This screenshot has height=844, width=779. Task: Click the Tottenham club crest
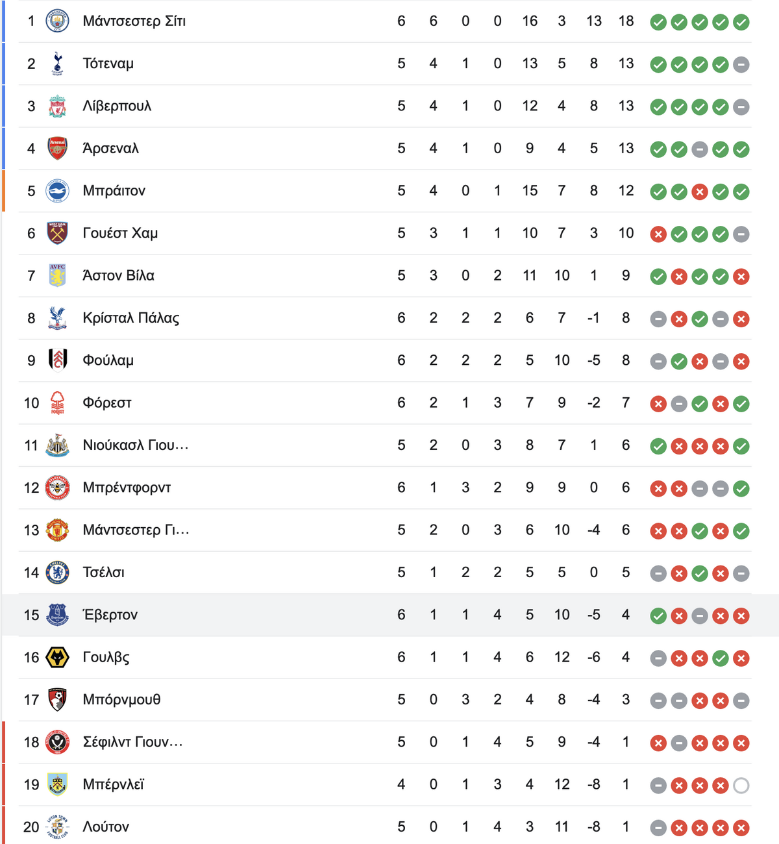(58, 64)
